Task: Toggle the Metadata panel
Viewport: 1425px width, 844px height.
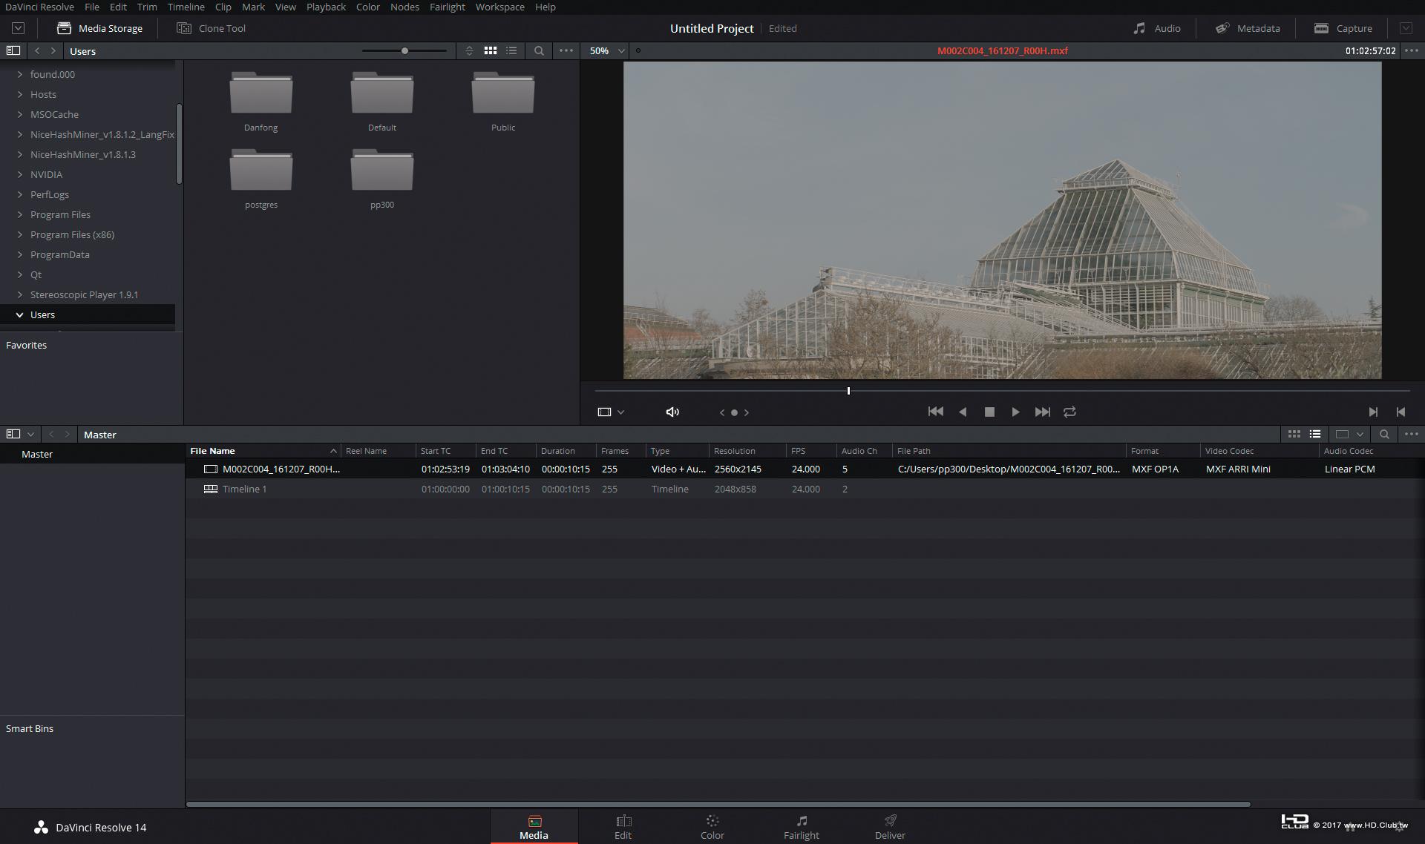Action: 1248,28
